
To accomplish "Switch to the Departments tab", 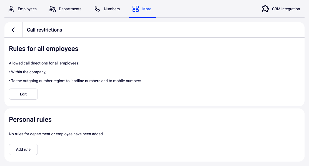I will click(70, 9).
